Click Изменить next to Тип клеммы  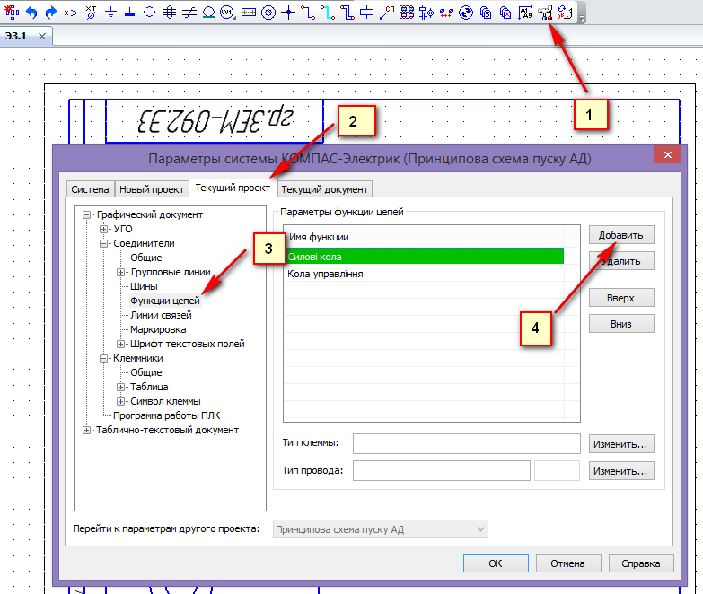click(621, 444)
